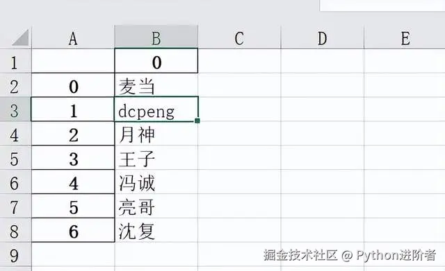Image resolution: width=445 pixels, height=271 pixels.
Task: Click the cell containing 亮哥
Action: 156,207
